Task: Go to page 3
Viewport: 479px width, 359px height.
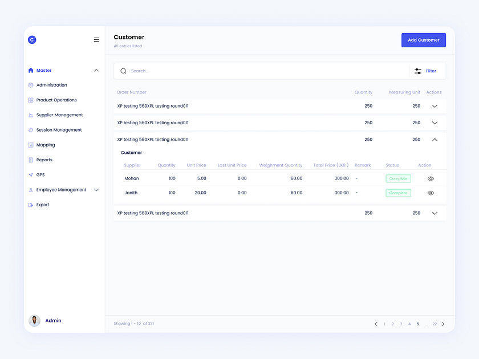Action: 401,324
